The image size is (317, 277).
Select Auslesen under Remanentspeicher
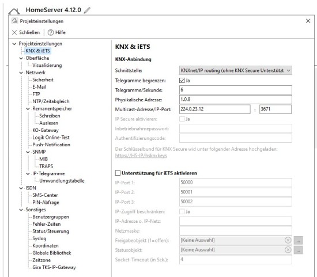48,123
